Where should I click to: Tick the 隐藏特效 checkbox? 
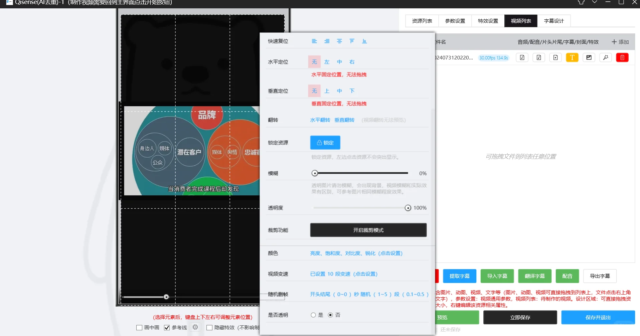coord(209,328)
